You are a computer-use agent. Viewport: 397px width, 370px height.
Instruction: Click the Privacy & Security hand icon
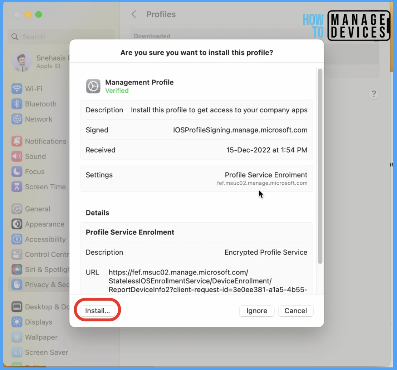(17, 284)
